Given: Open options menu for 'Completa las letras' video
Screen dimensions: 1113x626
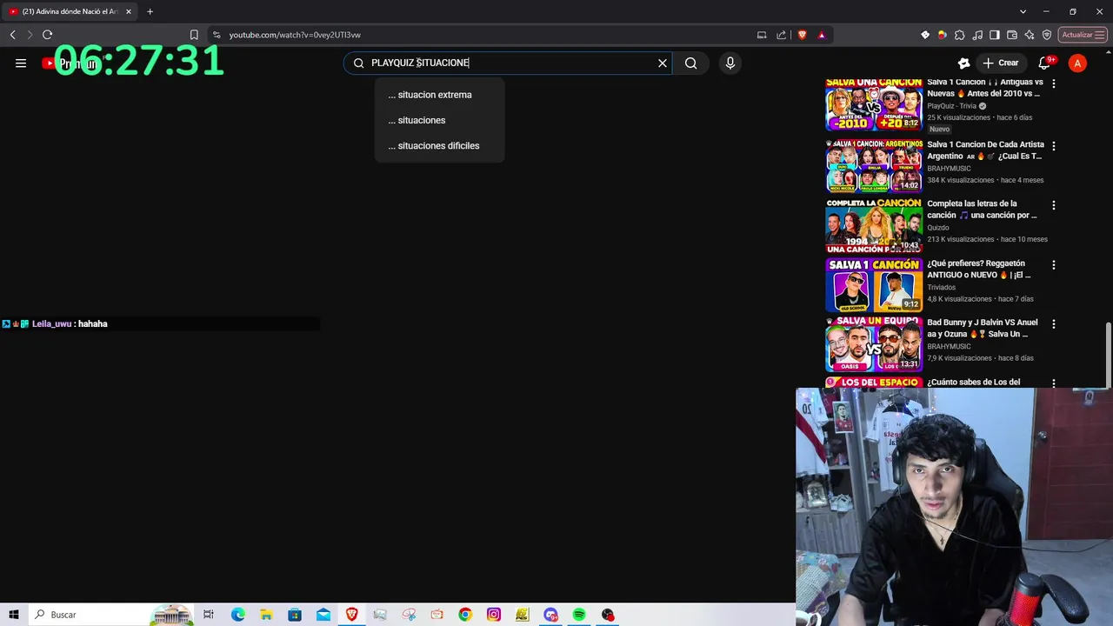Looking at the screenshot, I should click(1054, 205).
